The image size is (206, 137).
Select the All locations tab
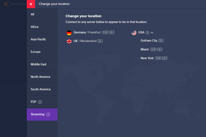(x=42, y=15)
